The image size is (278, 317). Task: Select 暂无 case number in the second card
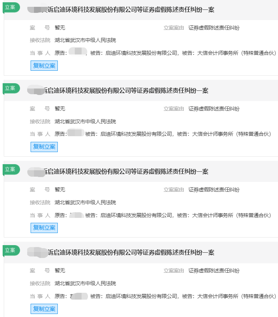[60, 109]
